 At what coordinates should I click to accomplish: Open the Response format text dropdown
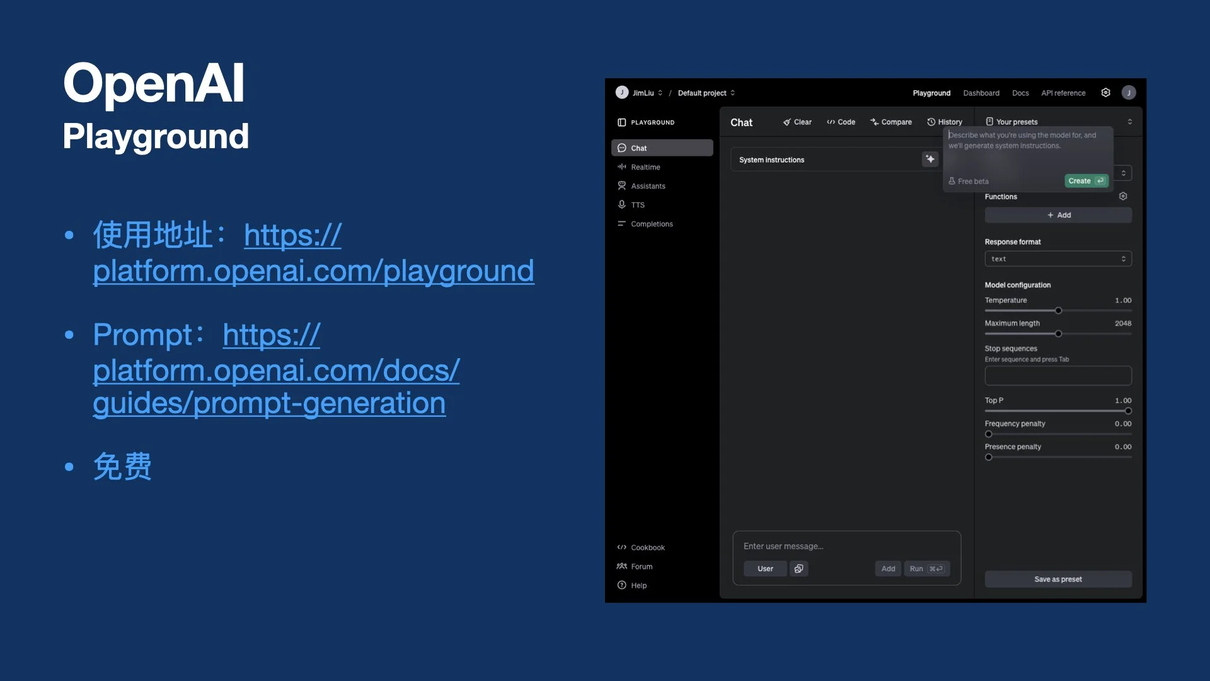point(1058,259)
